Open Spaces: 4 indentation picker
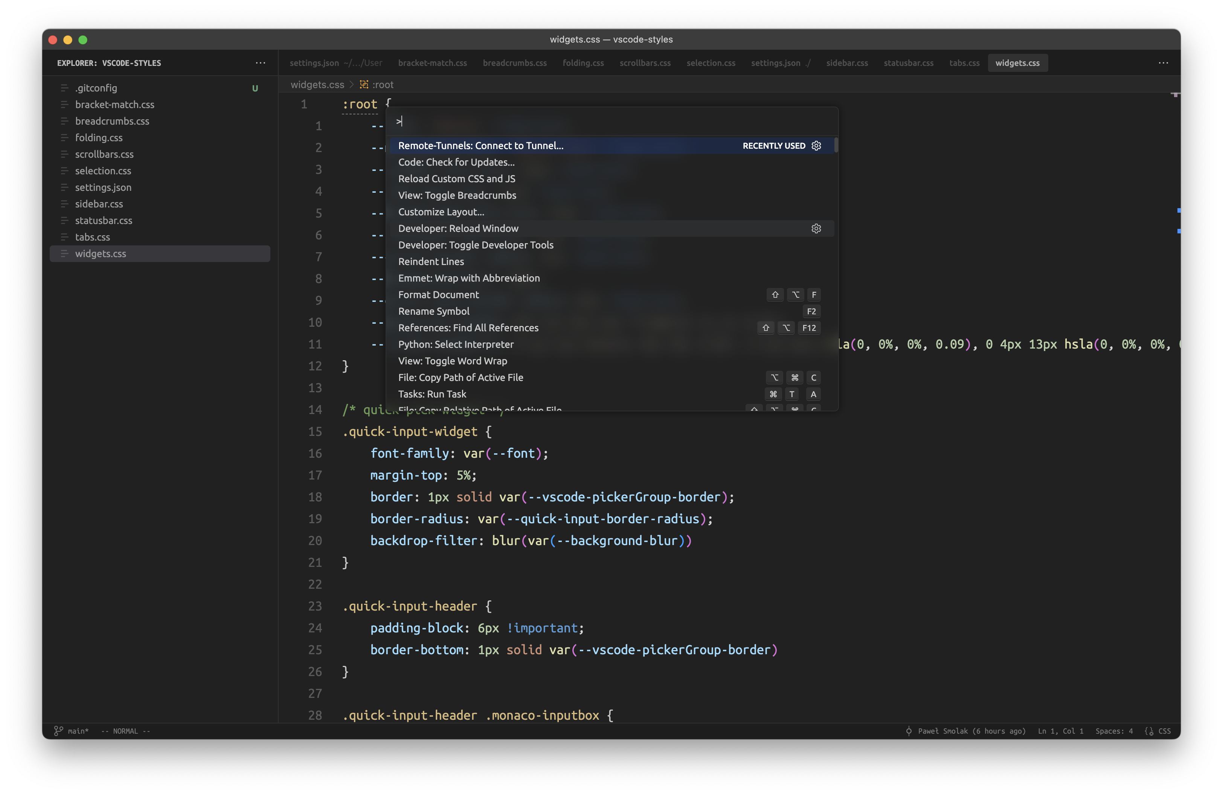The image size is (1223, 795). [x=1113, y=731]
